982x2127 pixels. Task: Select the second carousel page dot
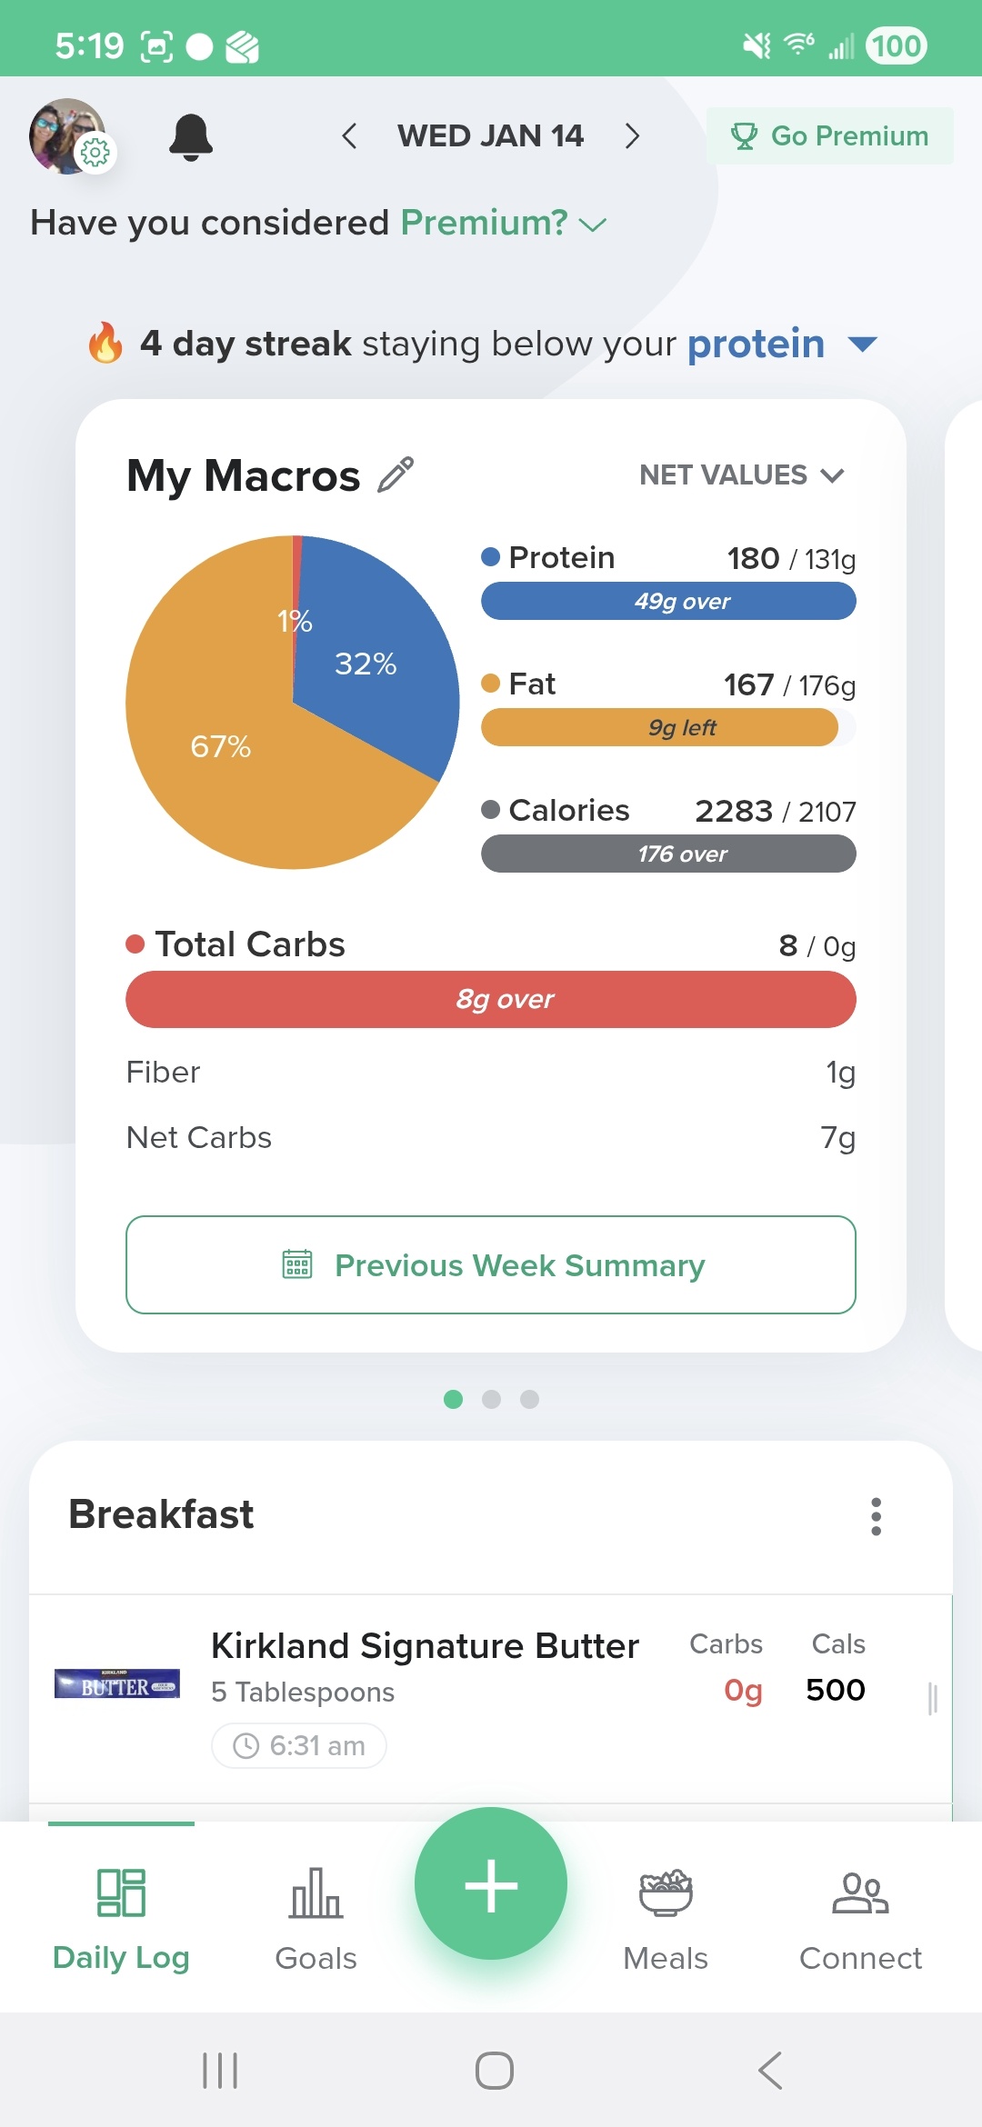[491, 1400]
